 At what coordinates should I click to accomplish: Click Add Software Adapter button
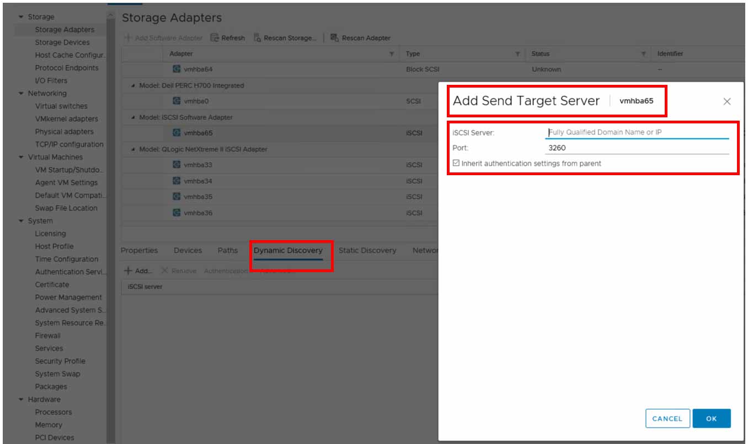[164, 38]
